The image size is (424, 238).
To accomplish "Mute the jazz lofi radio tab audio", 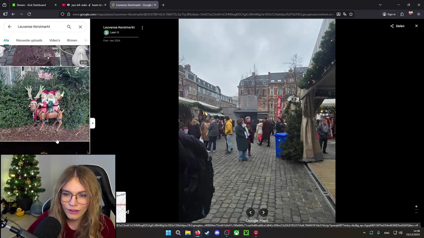I will [68, 5].
